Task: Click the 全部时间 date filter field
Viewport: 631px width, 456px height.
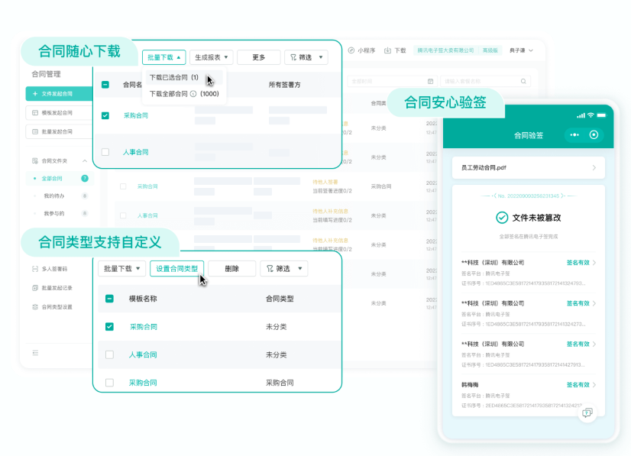Action: pyautogui.click(x=391, y=81)
